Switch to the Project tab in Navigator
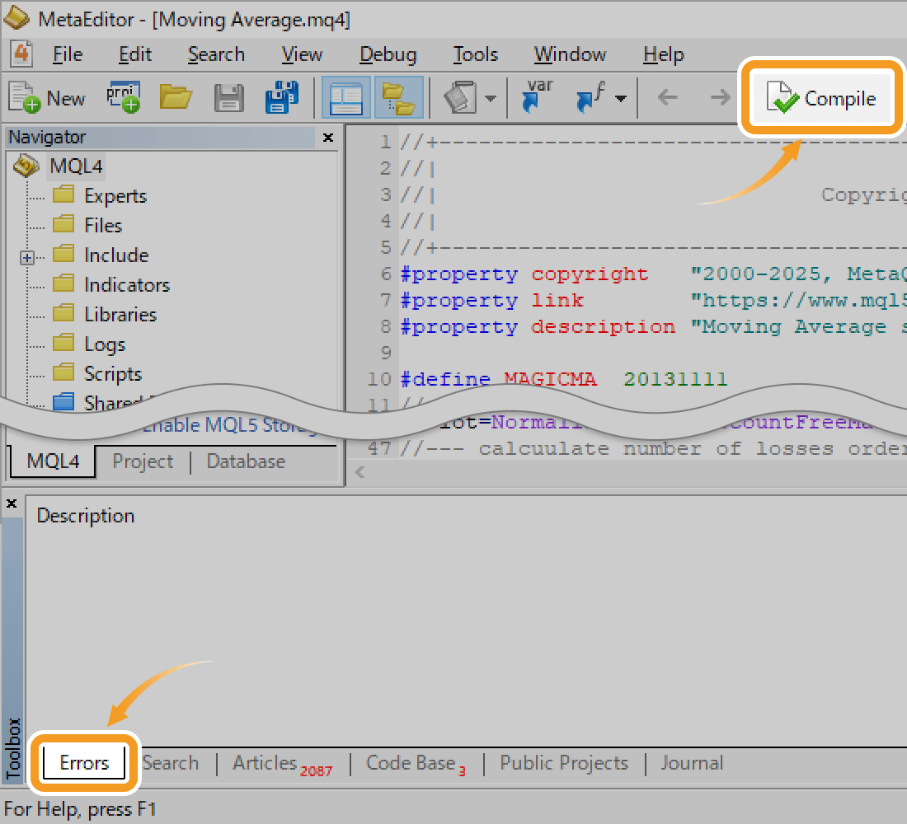 143,461
